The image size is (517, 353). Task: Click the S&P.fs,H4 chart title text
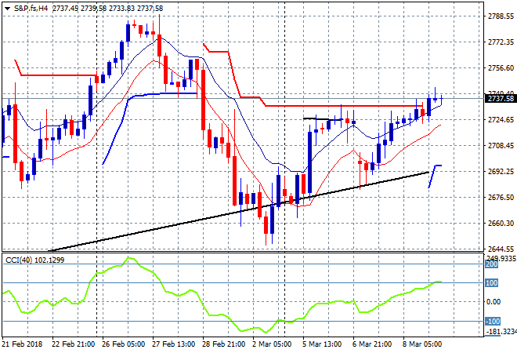coord(31,9)
